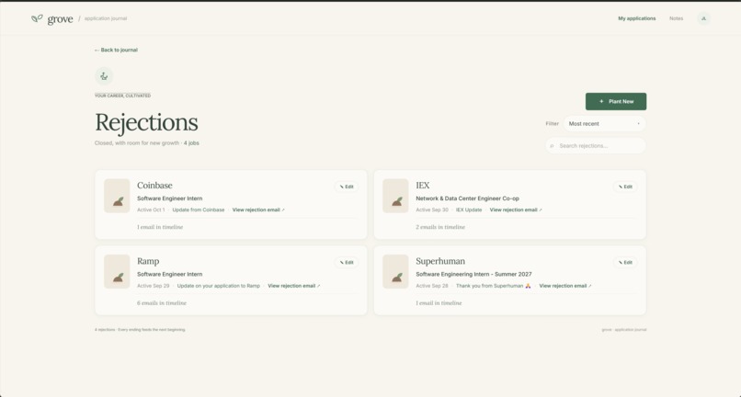Click '1 email in timeline' under Coinbase
The height and width of the screenshot is (397, 741).
160,227
